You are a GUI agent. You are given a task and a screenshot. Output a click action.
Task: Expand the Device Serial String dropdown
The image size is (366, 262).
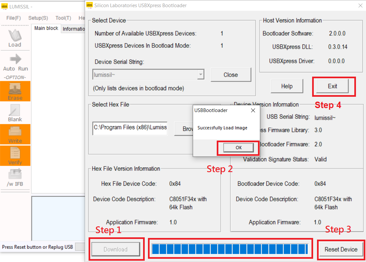click(x=201, y=75)
